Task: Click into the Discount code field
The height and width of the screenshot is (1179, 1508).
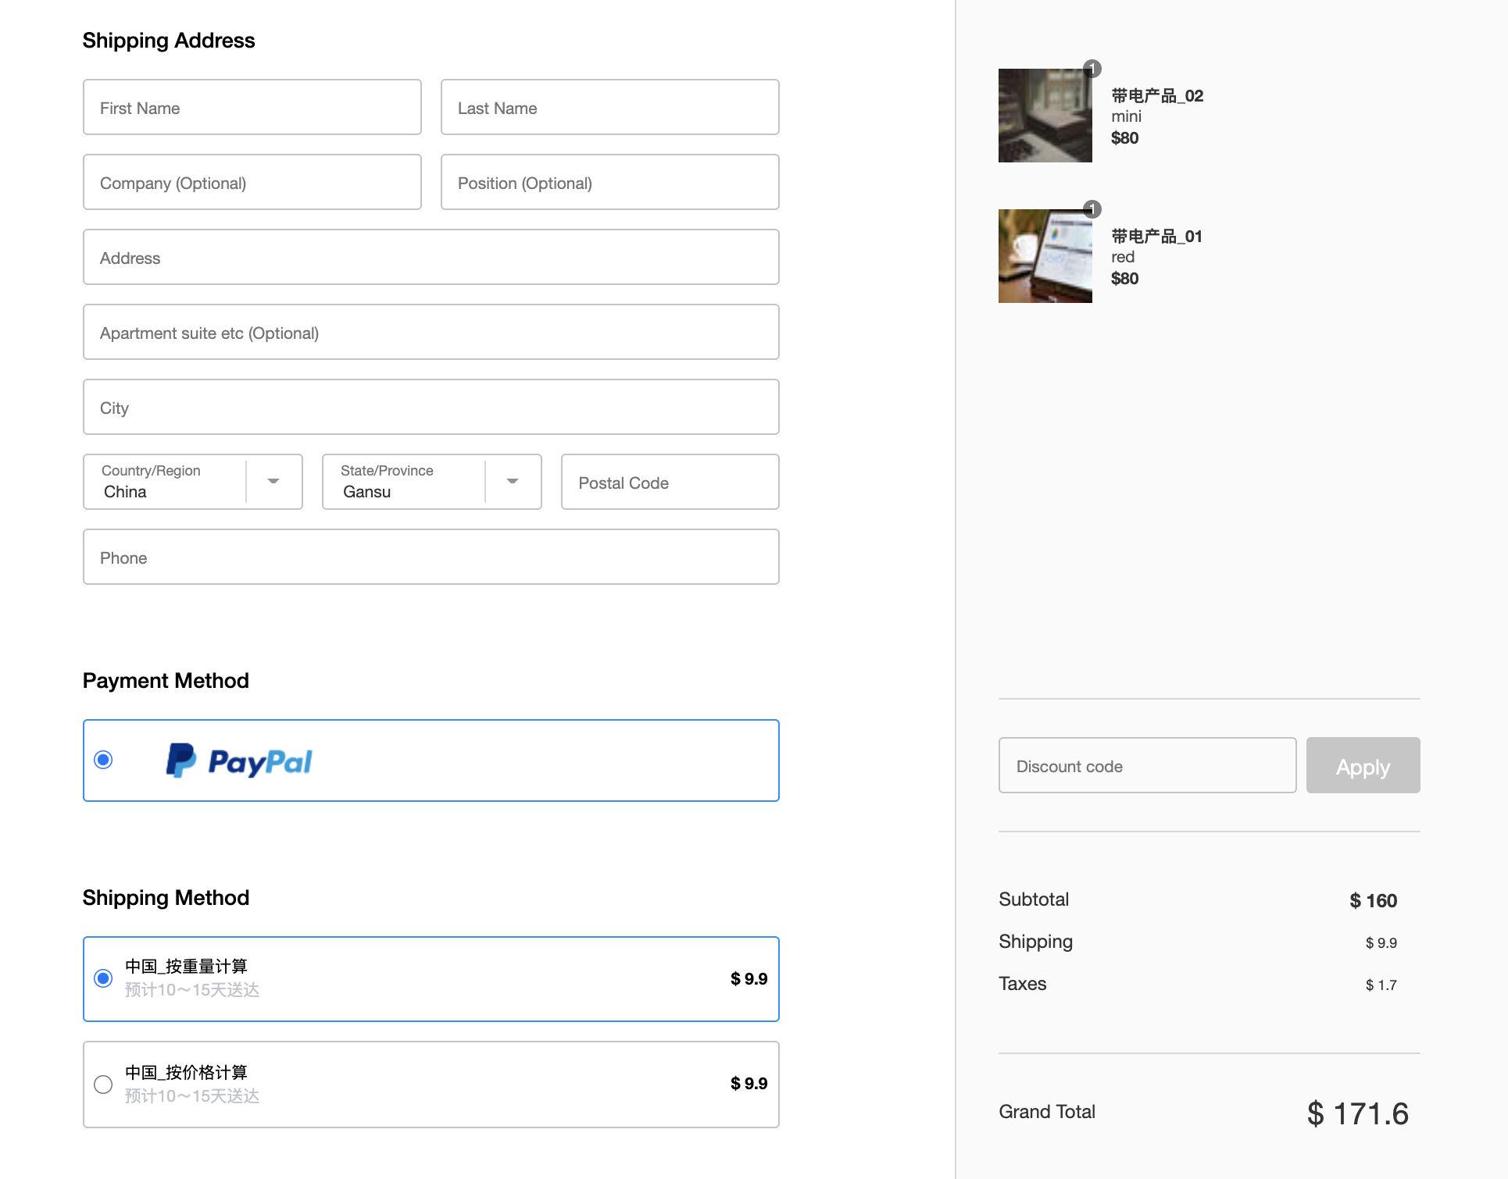Action: [1147, 765]
